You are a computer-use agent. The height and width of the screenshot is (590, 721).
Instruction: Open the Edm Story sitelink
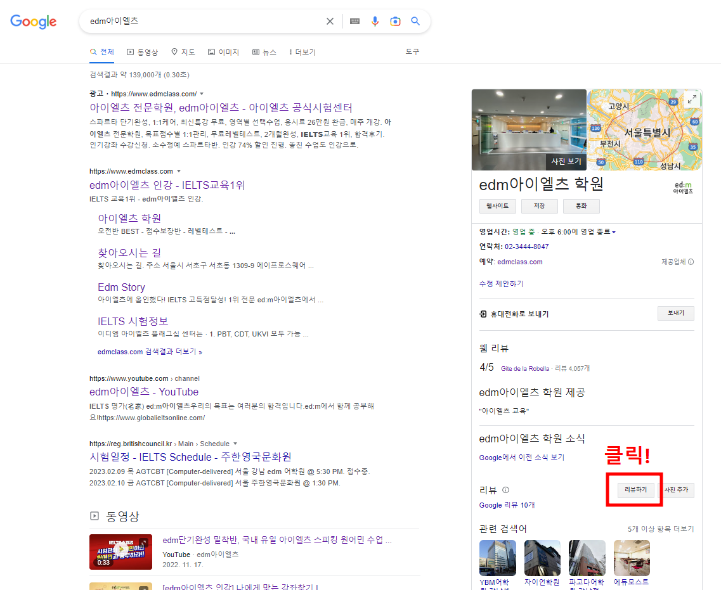(x=121, y=287)
